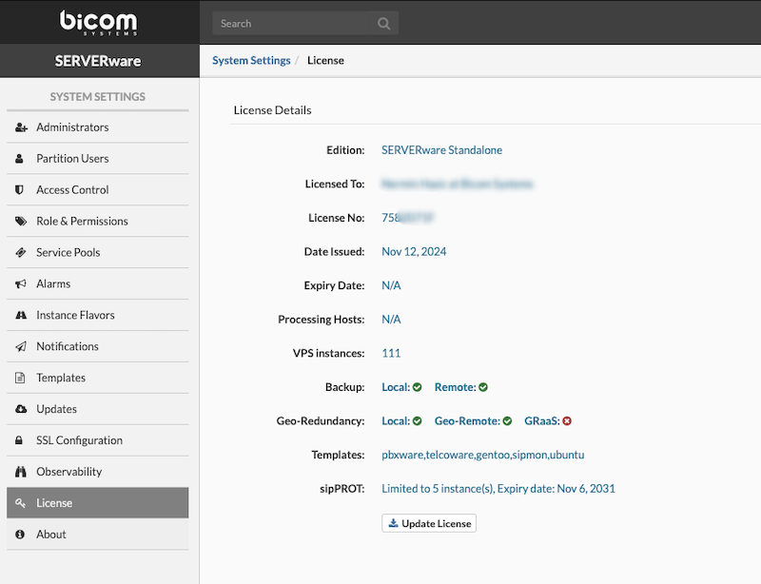Click the SSL Configuration padlock icon
The image size is (761, 584).
(x=20, y=440)
